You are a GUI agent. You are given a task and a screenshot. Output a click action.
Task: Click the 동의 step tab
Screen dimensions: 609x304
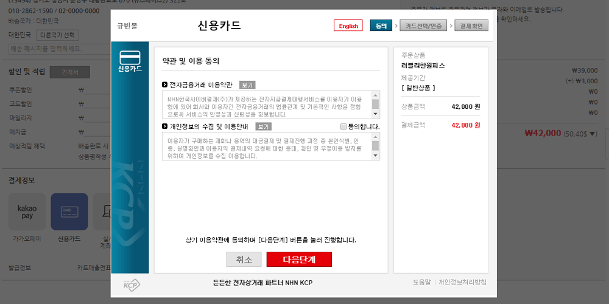coord(381,26)
